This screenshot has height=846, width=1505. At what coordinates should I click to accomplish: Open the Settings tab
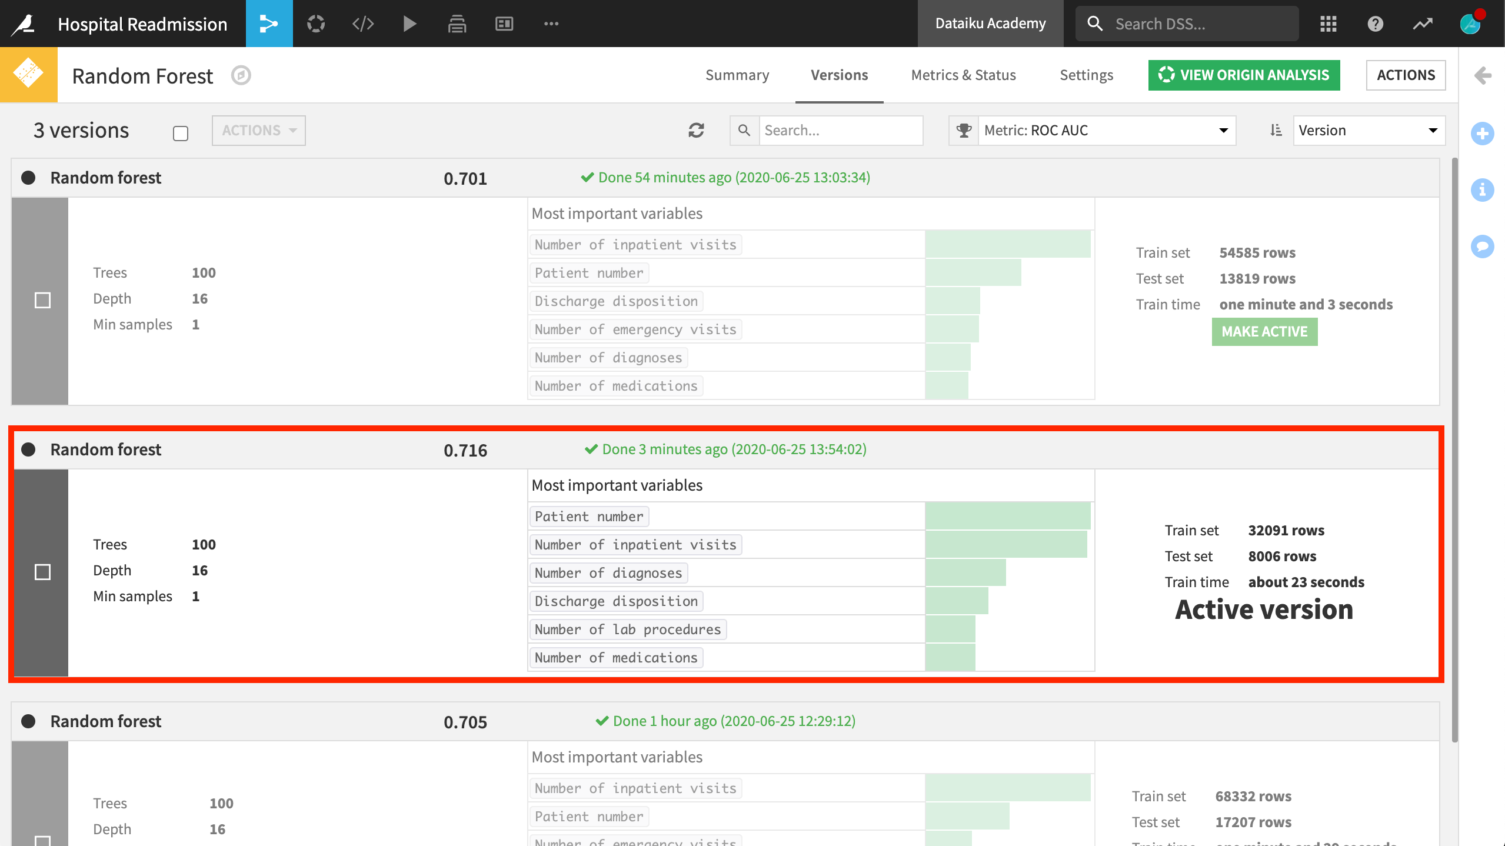click(x=1087, y=75)
